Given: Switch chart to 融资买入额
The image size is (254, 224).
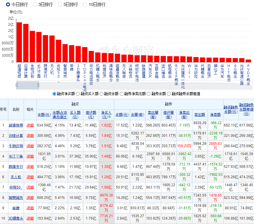Looking at the screenshot, I should (78, 94).
